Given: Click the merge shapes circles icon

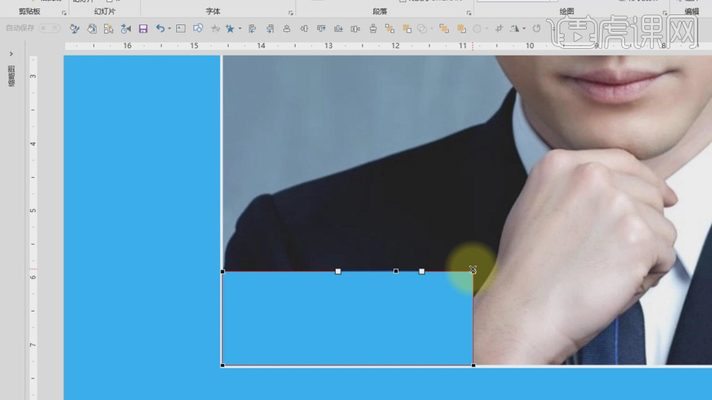Looking at the screenshot, I should click(422, 29).
